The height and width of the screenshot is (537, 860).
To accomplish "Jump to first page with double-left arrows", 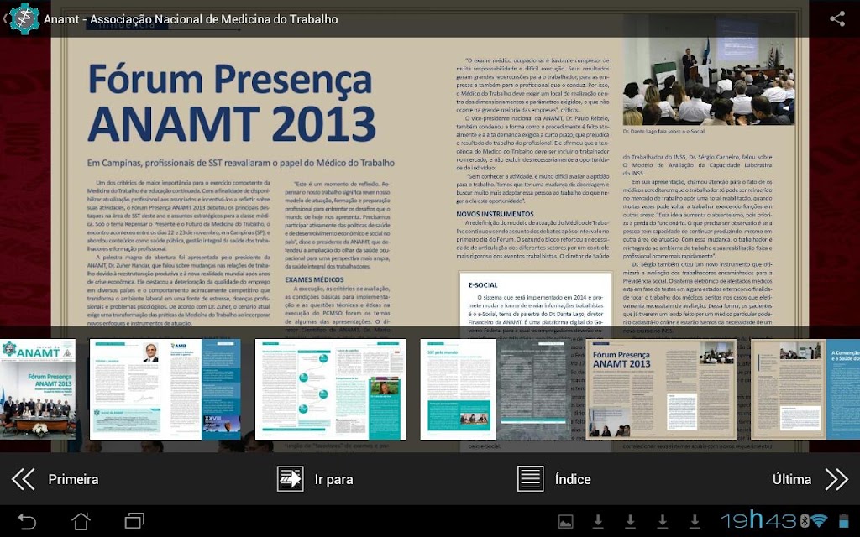I will pyautogui.click(x=23, y=479).
